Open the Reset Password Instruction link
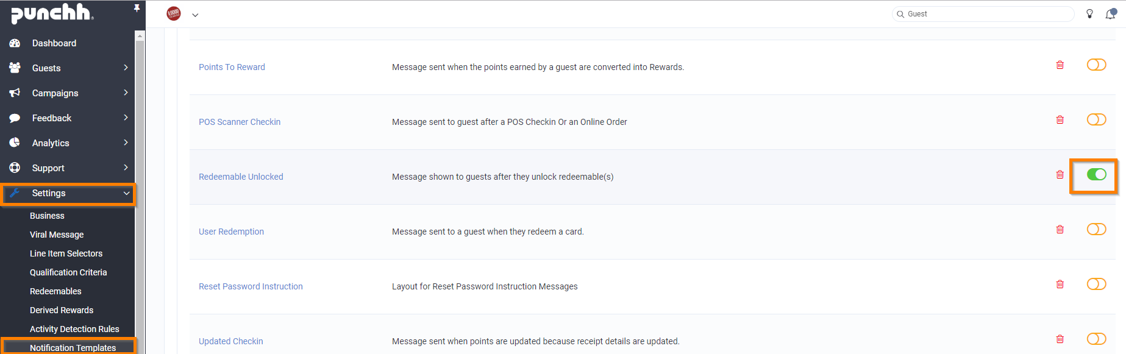The height and width of the screenshot is (354, 1126). (251, 286)
